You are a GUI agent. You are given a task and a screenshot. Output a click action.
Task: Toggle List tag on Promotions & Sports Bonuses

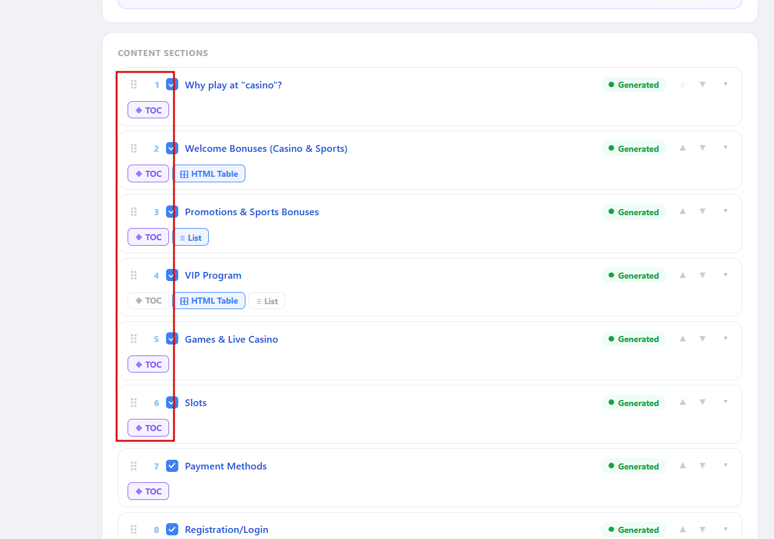(x=190, y=237)
